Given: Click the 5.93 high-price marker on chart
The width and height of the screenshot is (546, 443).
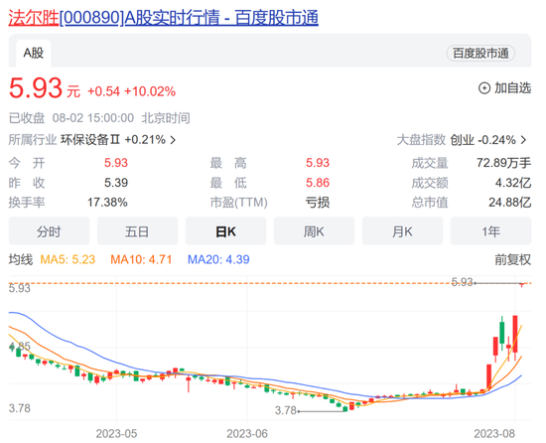Looking at the screenshot, I should [462, 282].
